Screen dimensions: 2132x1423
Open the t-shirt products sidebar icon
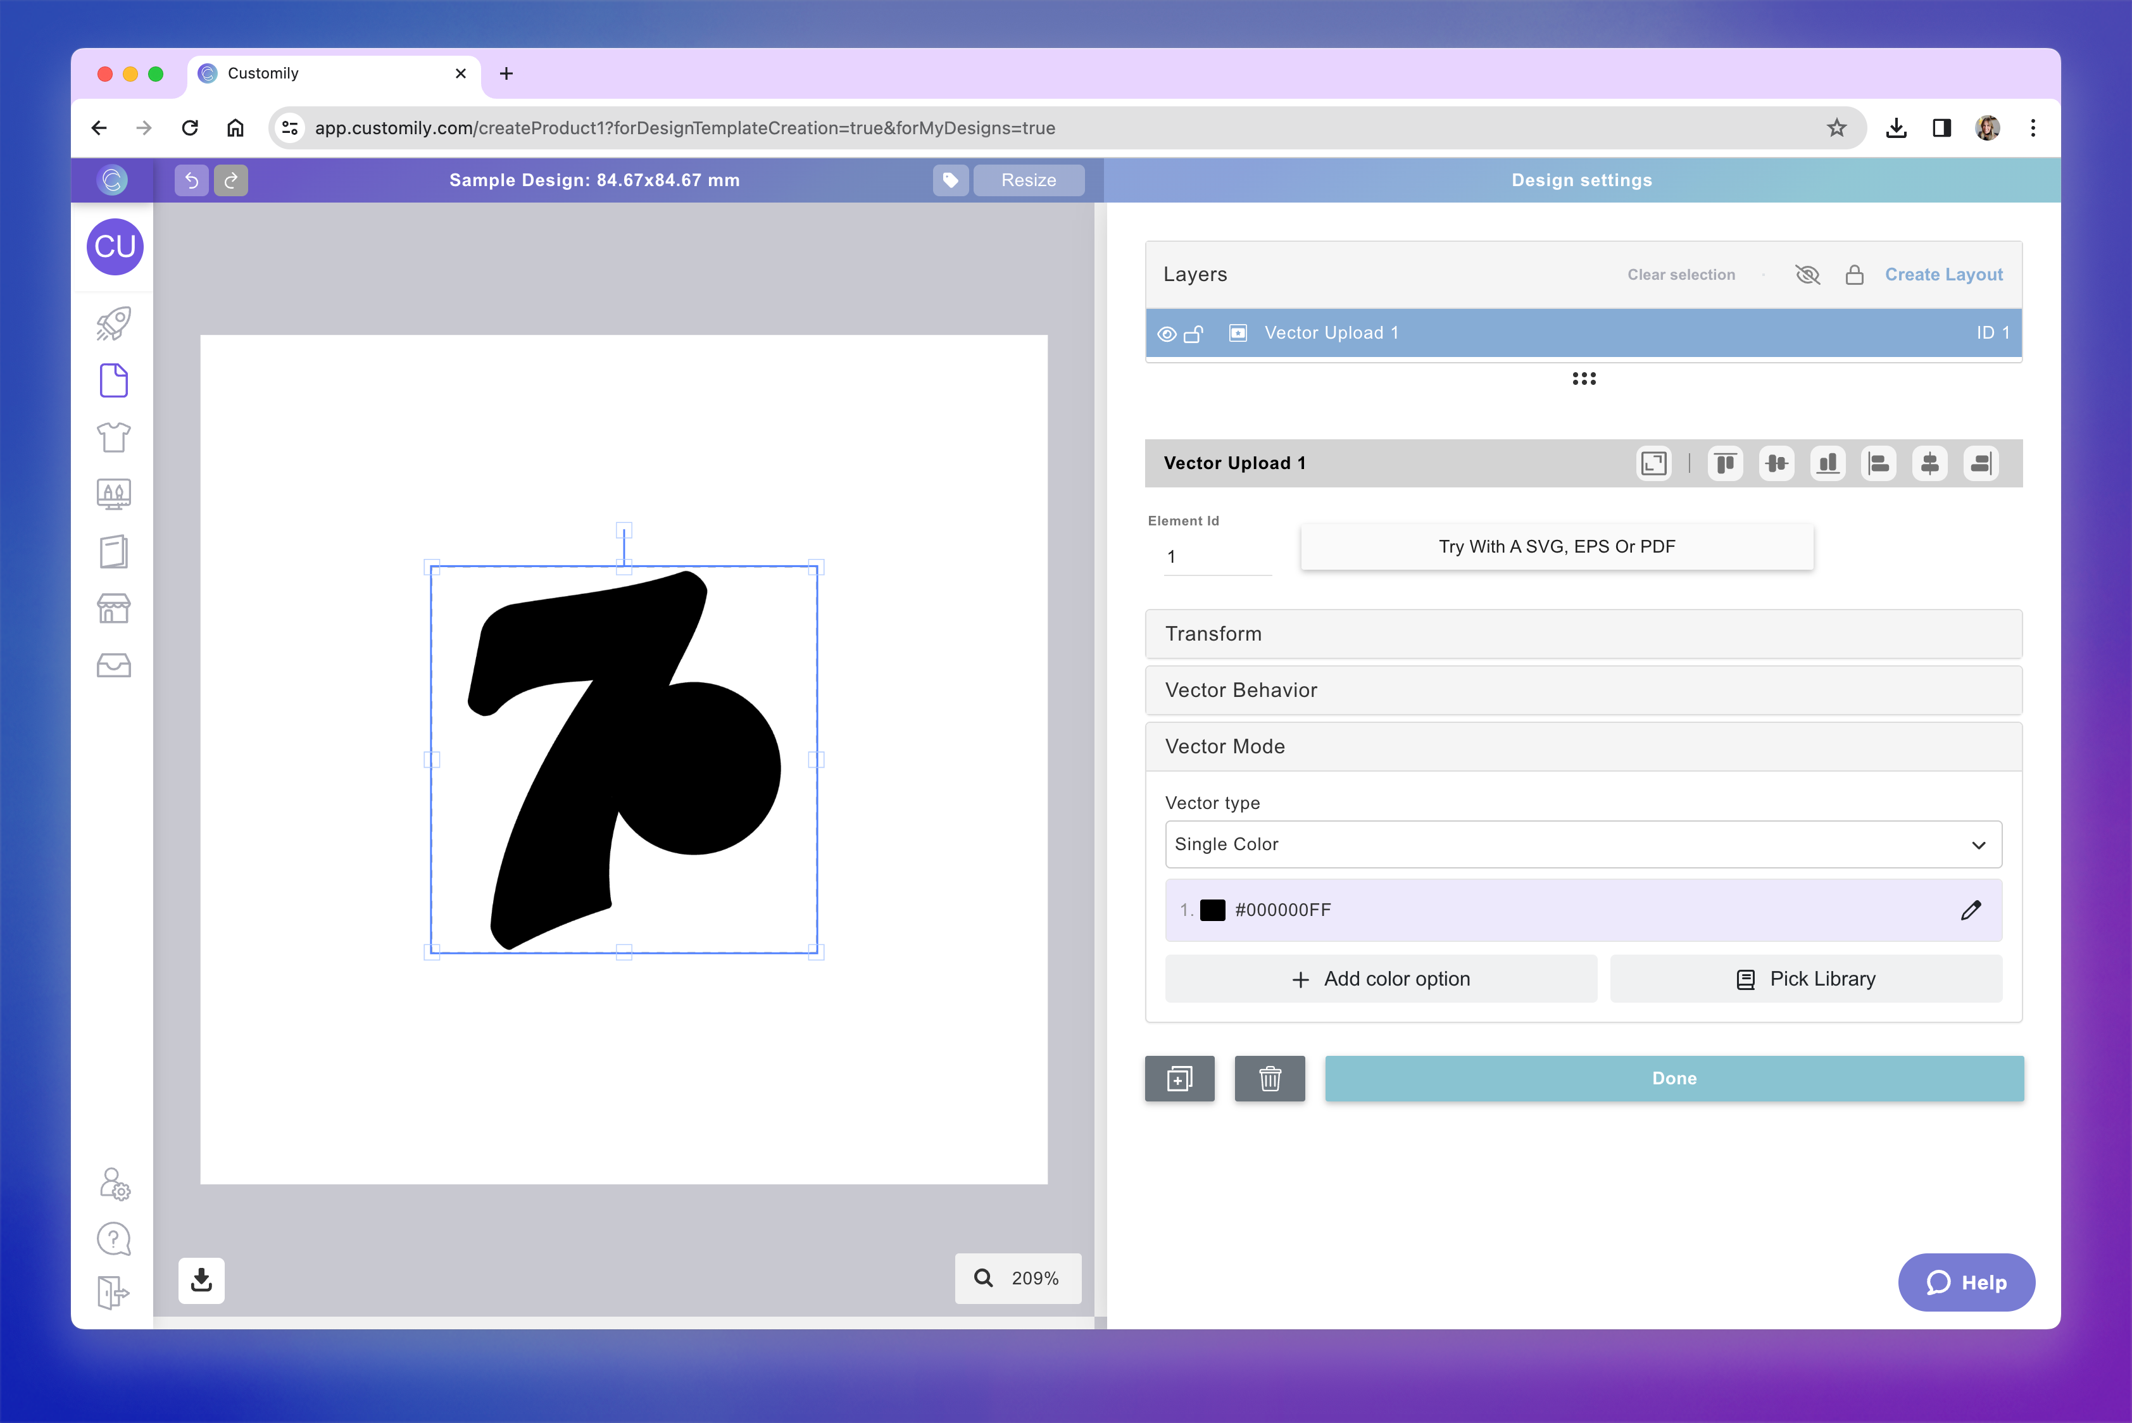[x=113, y=437]
